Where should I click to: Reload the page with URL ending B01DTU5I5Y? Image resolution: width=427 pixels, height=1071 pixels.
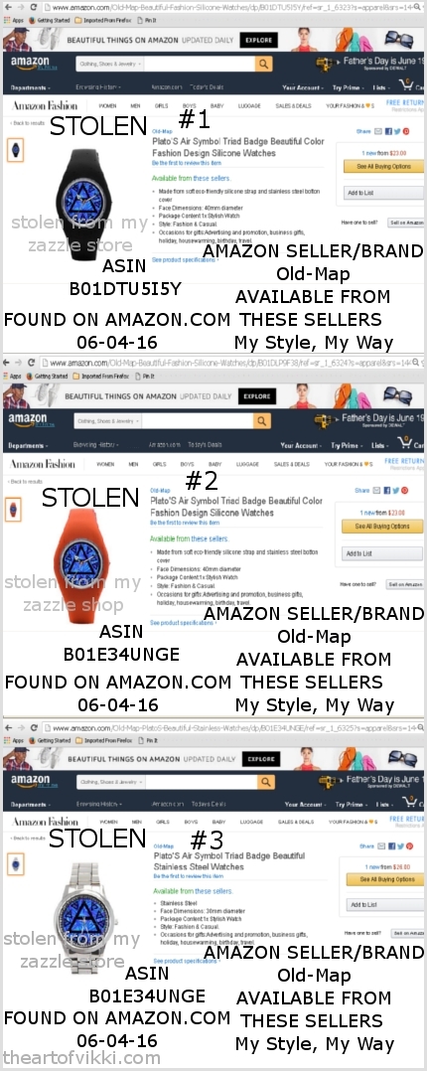[x=34, y=7]
